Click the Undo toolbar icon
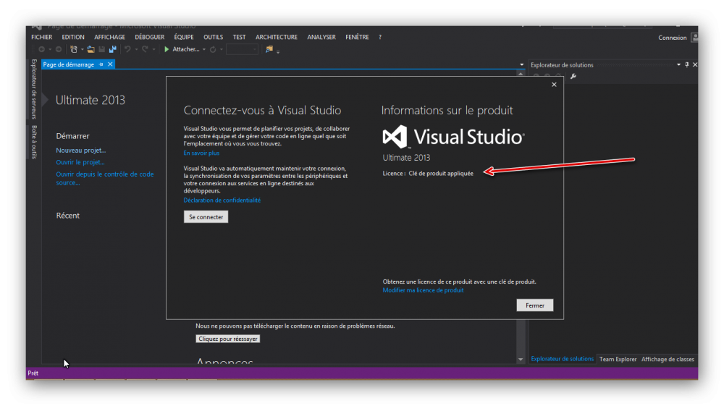Viewport: 724px width, 406px height. 128,49
